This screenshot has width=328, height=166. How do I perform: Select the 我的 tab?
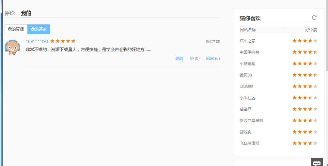(x=26, y=13)
